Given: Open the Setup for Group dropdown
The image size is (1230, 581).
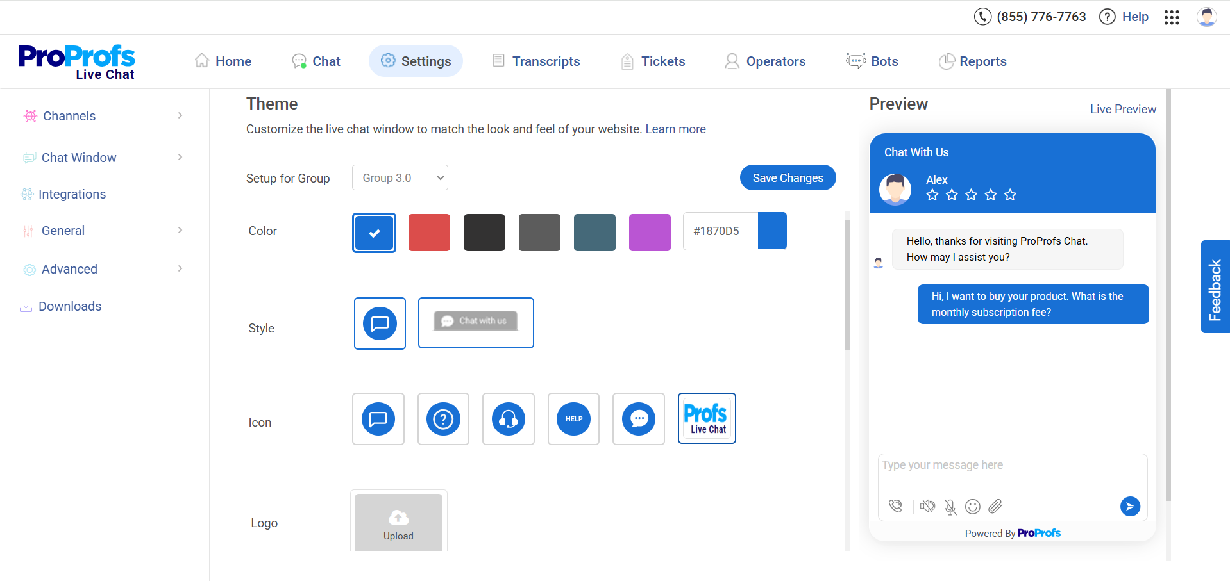Looking at the screenshot, I should tap(400, 177).
